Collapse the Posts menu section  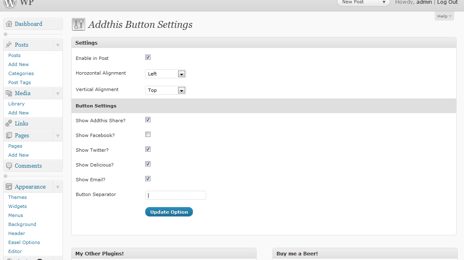pos(58,45)
